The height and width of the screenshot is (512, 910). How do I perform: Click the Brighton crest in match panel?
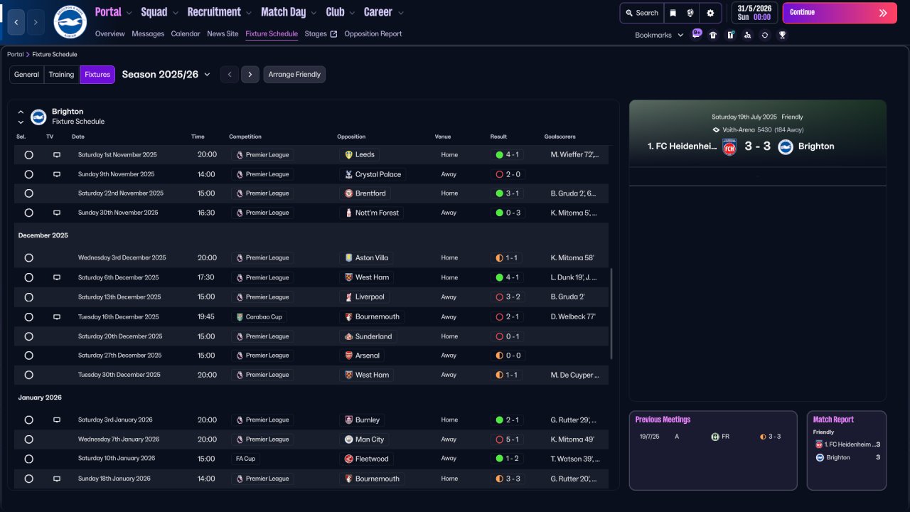[786, 146]
